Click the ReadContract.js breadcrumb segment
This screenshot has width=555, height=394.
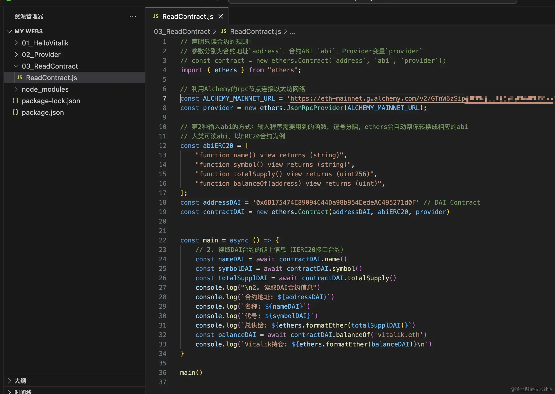[255, 32]
